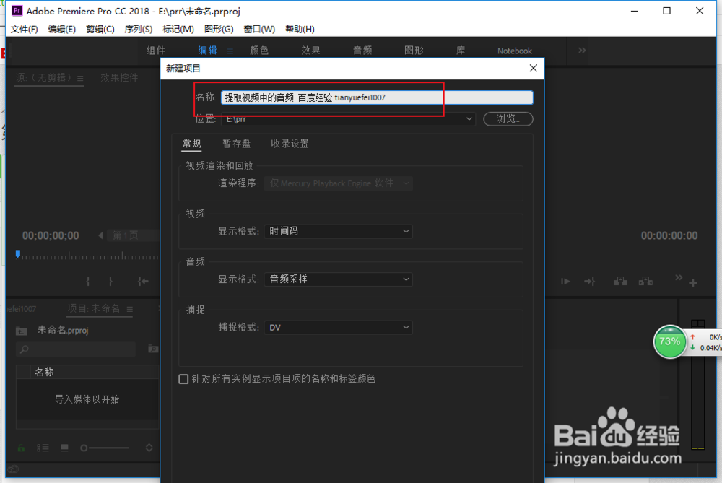Show more program monitor transport controls
This screenshot has height=483, width=722.
tap(679, 278)
